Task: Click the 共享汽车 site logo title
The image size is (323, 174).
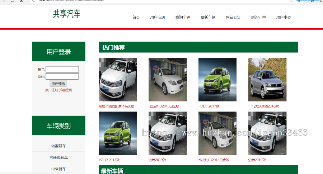Action: tap(66, 14)
